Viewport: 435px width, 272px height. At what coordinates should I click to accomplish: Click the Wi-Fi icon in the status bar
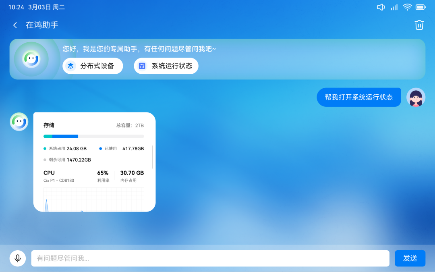[407, 7]
